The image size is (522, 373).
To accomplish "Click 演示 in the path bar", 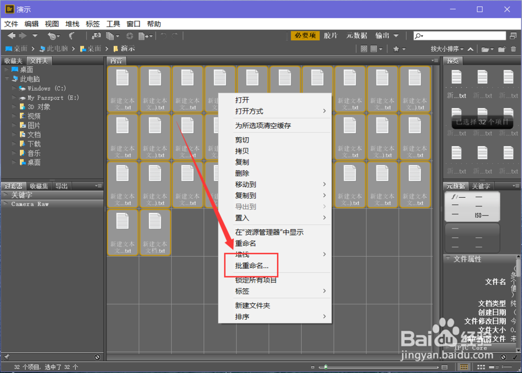I will pos(124,49).
